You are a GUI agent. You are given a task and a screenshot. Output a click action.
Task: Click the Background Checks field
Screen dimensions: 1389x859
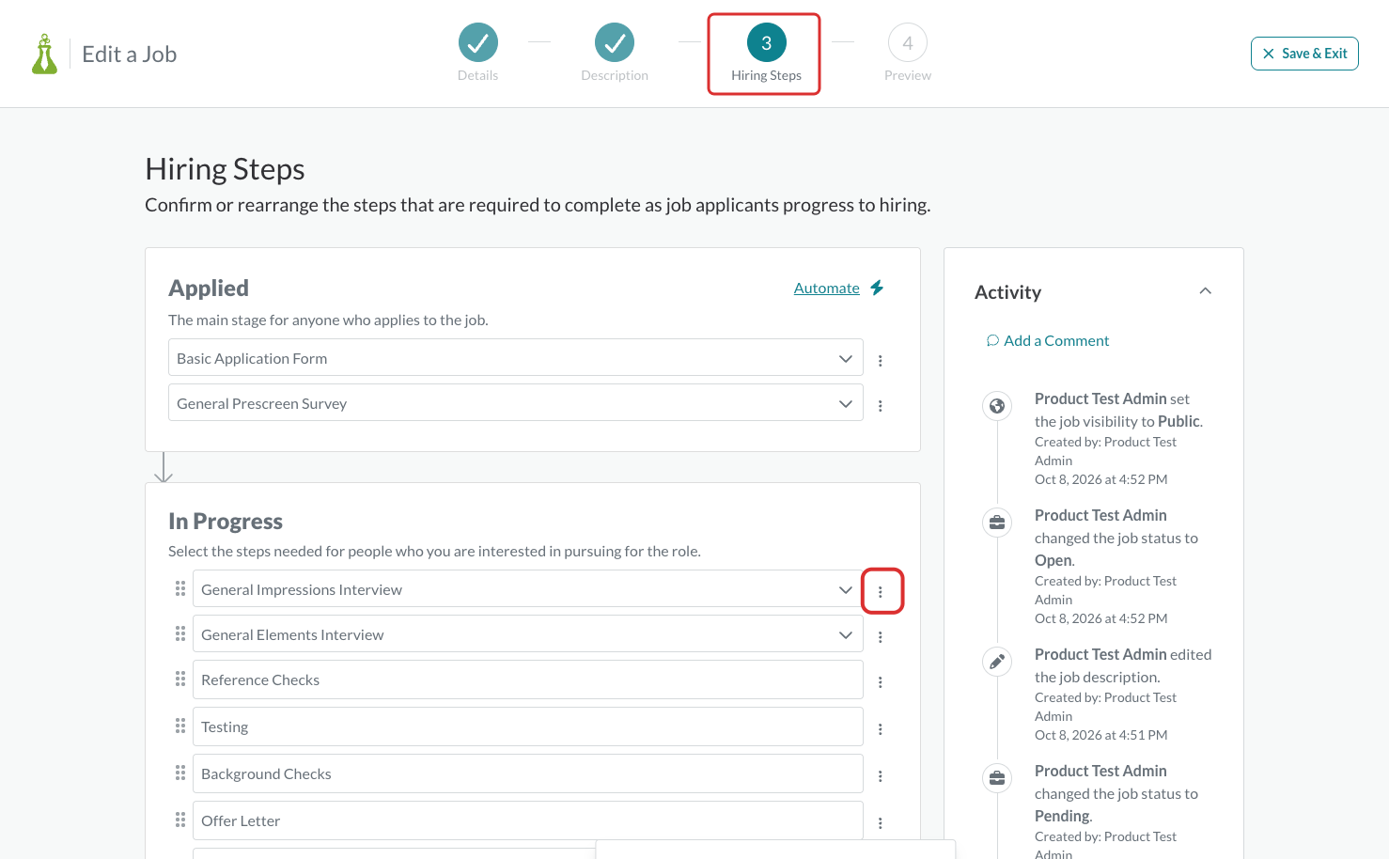(x=527, y=773)
